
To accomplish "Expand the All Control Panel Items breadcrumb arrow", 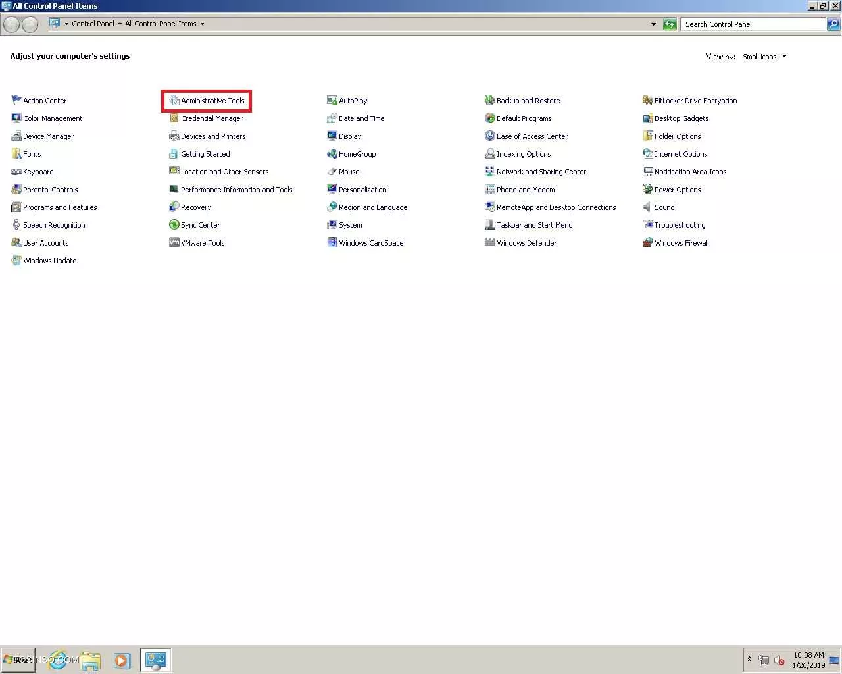I will [202, 24].
